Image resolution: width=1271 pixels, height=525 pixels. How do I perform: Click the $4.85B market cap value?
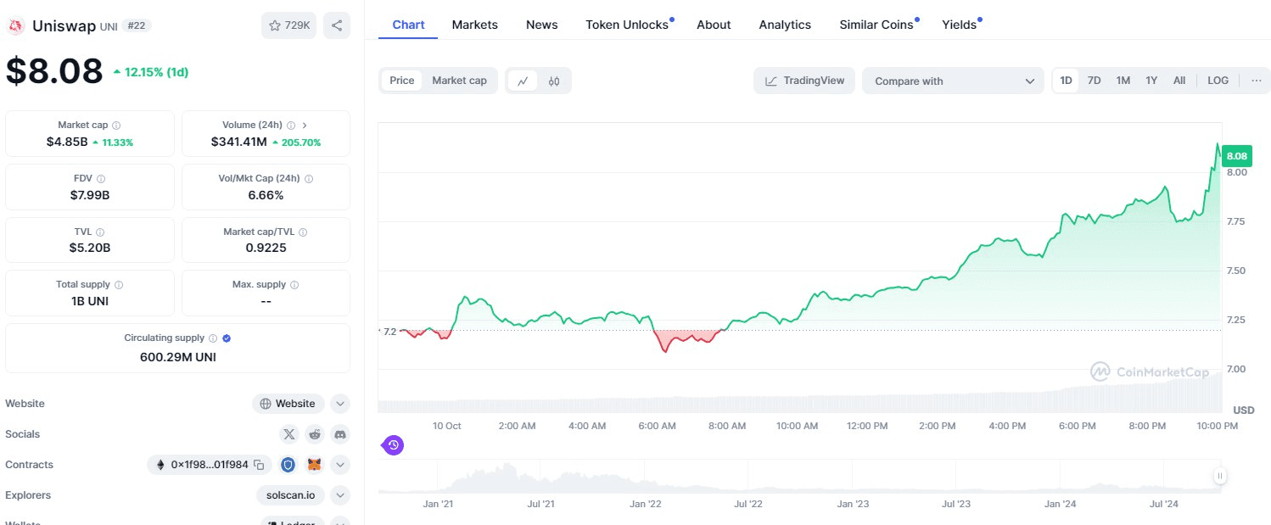coord(67,142)
